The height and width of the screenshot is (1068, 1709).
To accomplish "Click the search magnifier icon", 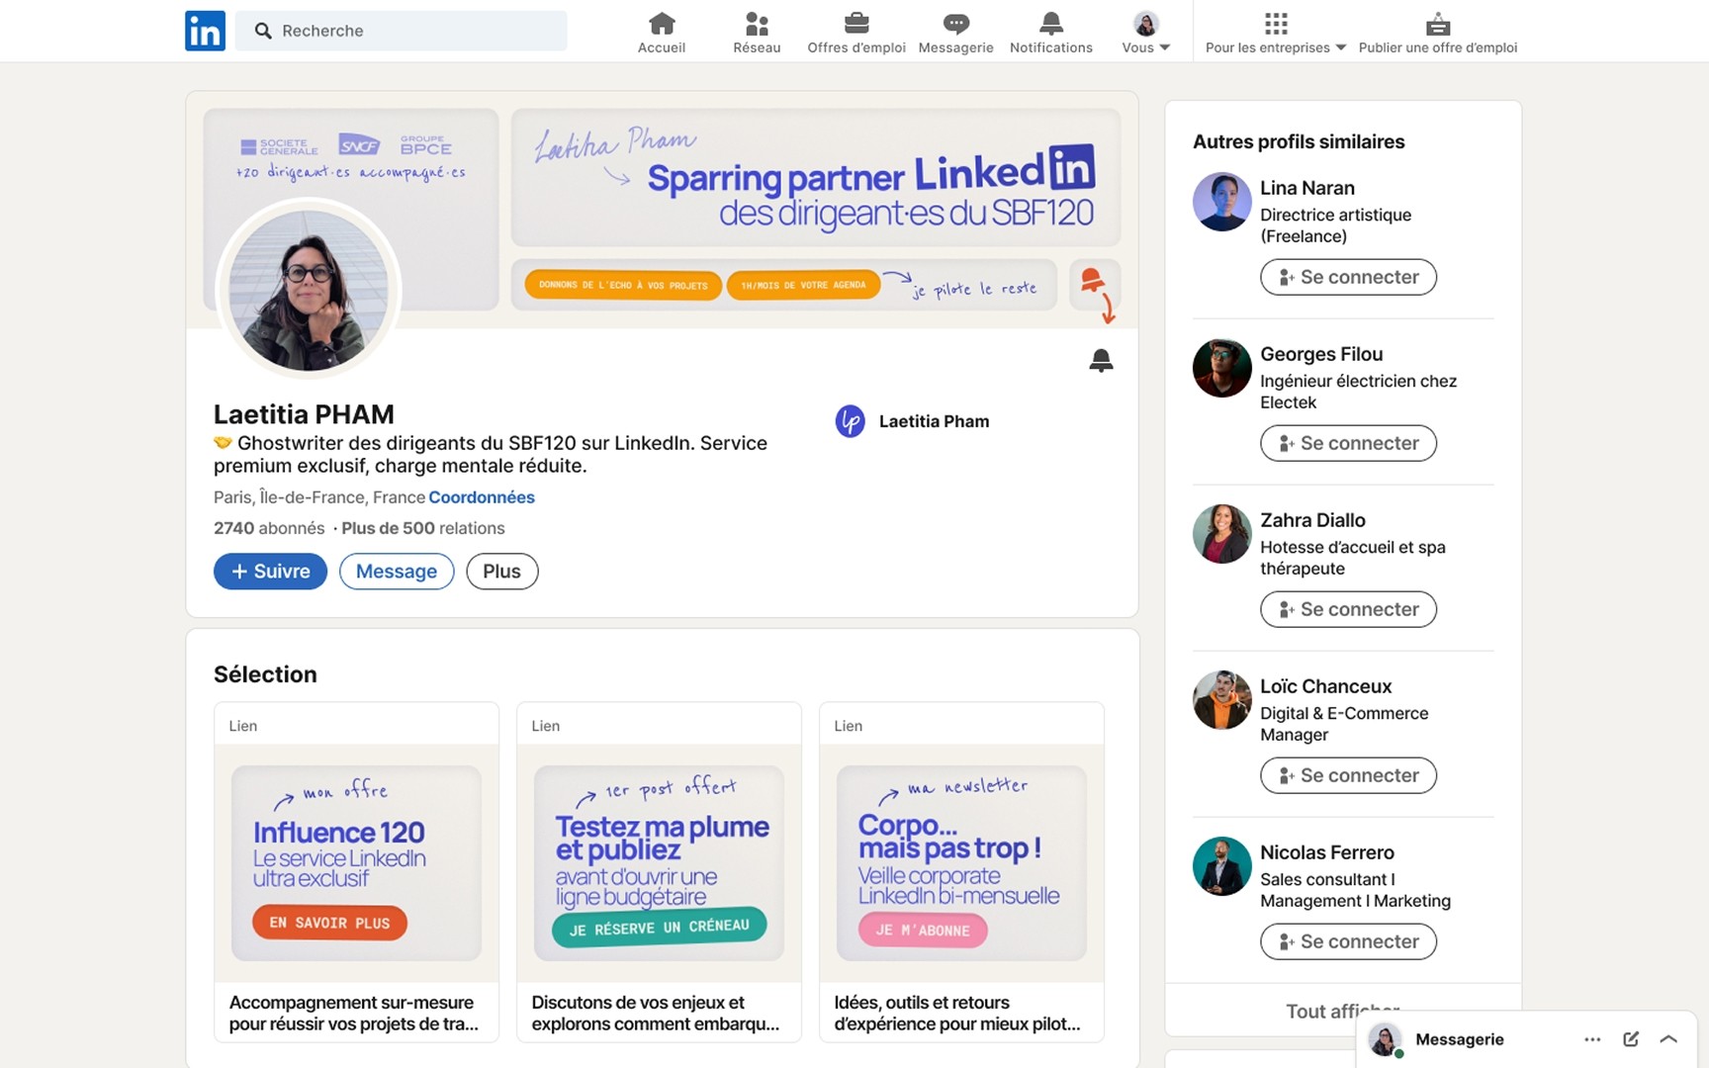I will [263, 31].
